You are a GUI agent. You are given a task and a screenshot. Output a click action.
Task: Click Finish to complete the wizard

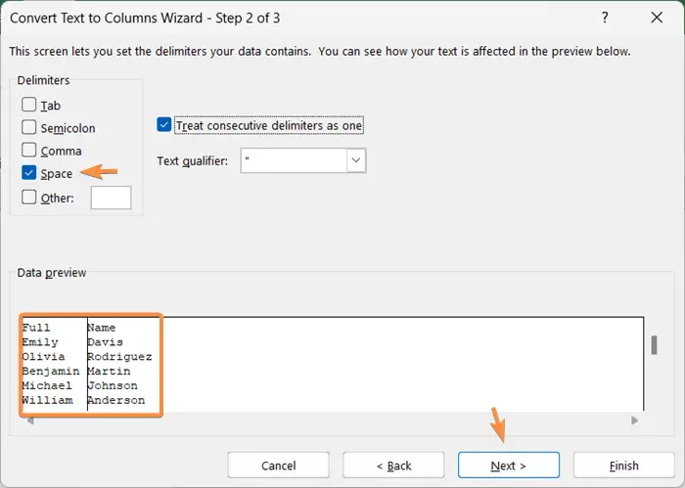tap(624, 466)
